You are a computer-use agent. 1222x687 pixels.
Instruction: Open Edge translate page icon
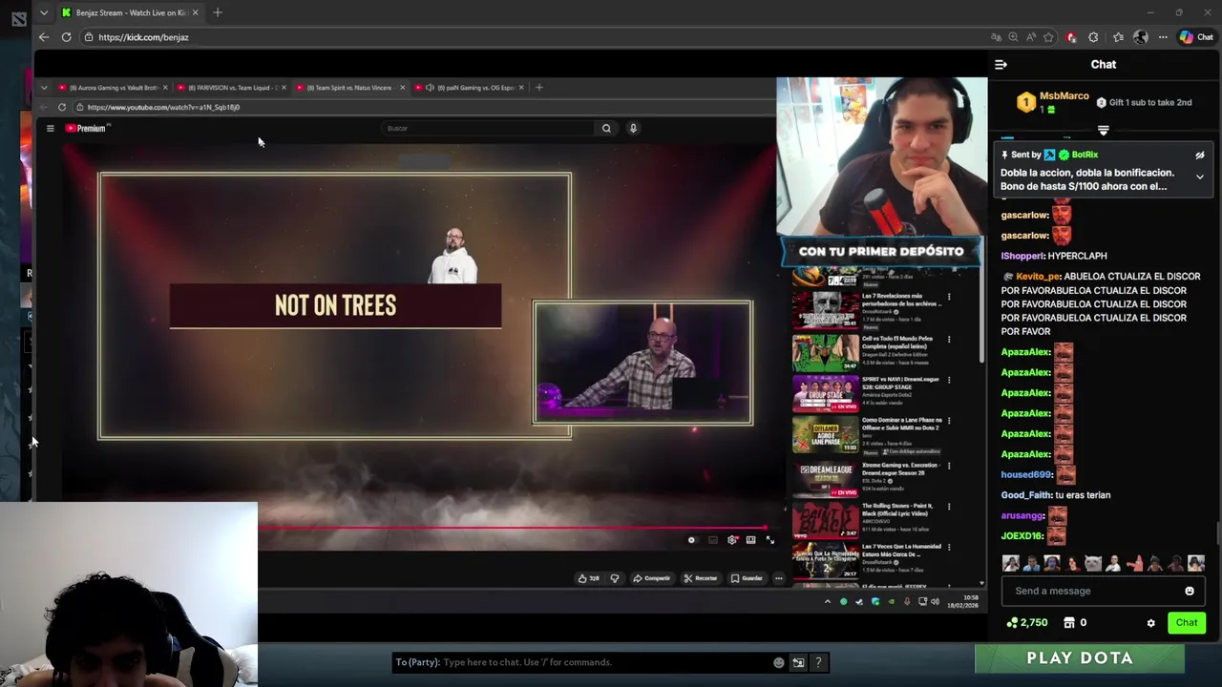click(x=996, y=37)
